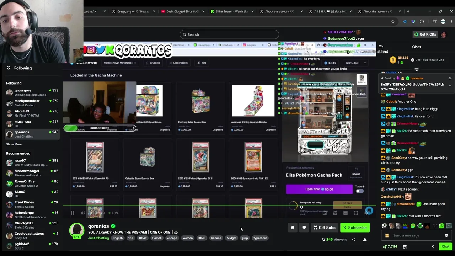
Task: Click the purple extension icon in the toolbar
Action: click(x=413, y=22)
